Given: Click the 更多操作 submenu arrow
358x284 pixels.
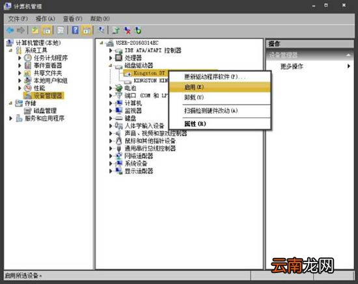Looking at the screenshot, I should point(349,66).
